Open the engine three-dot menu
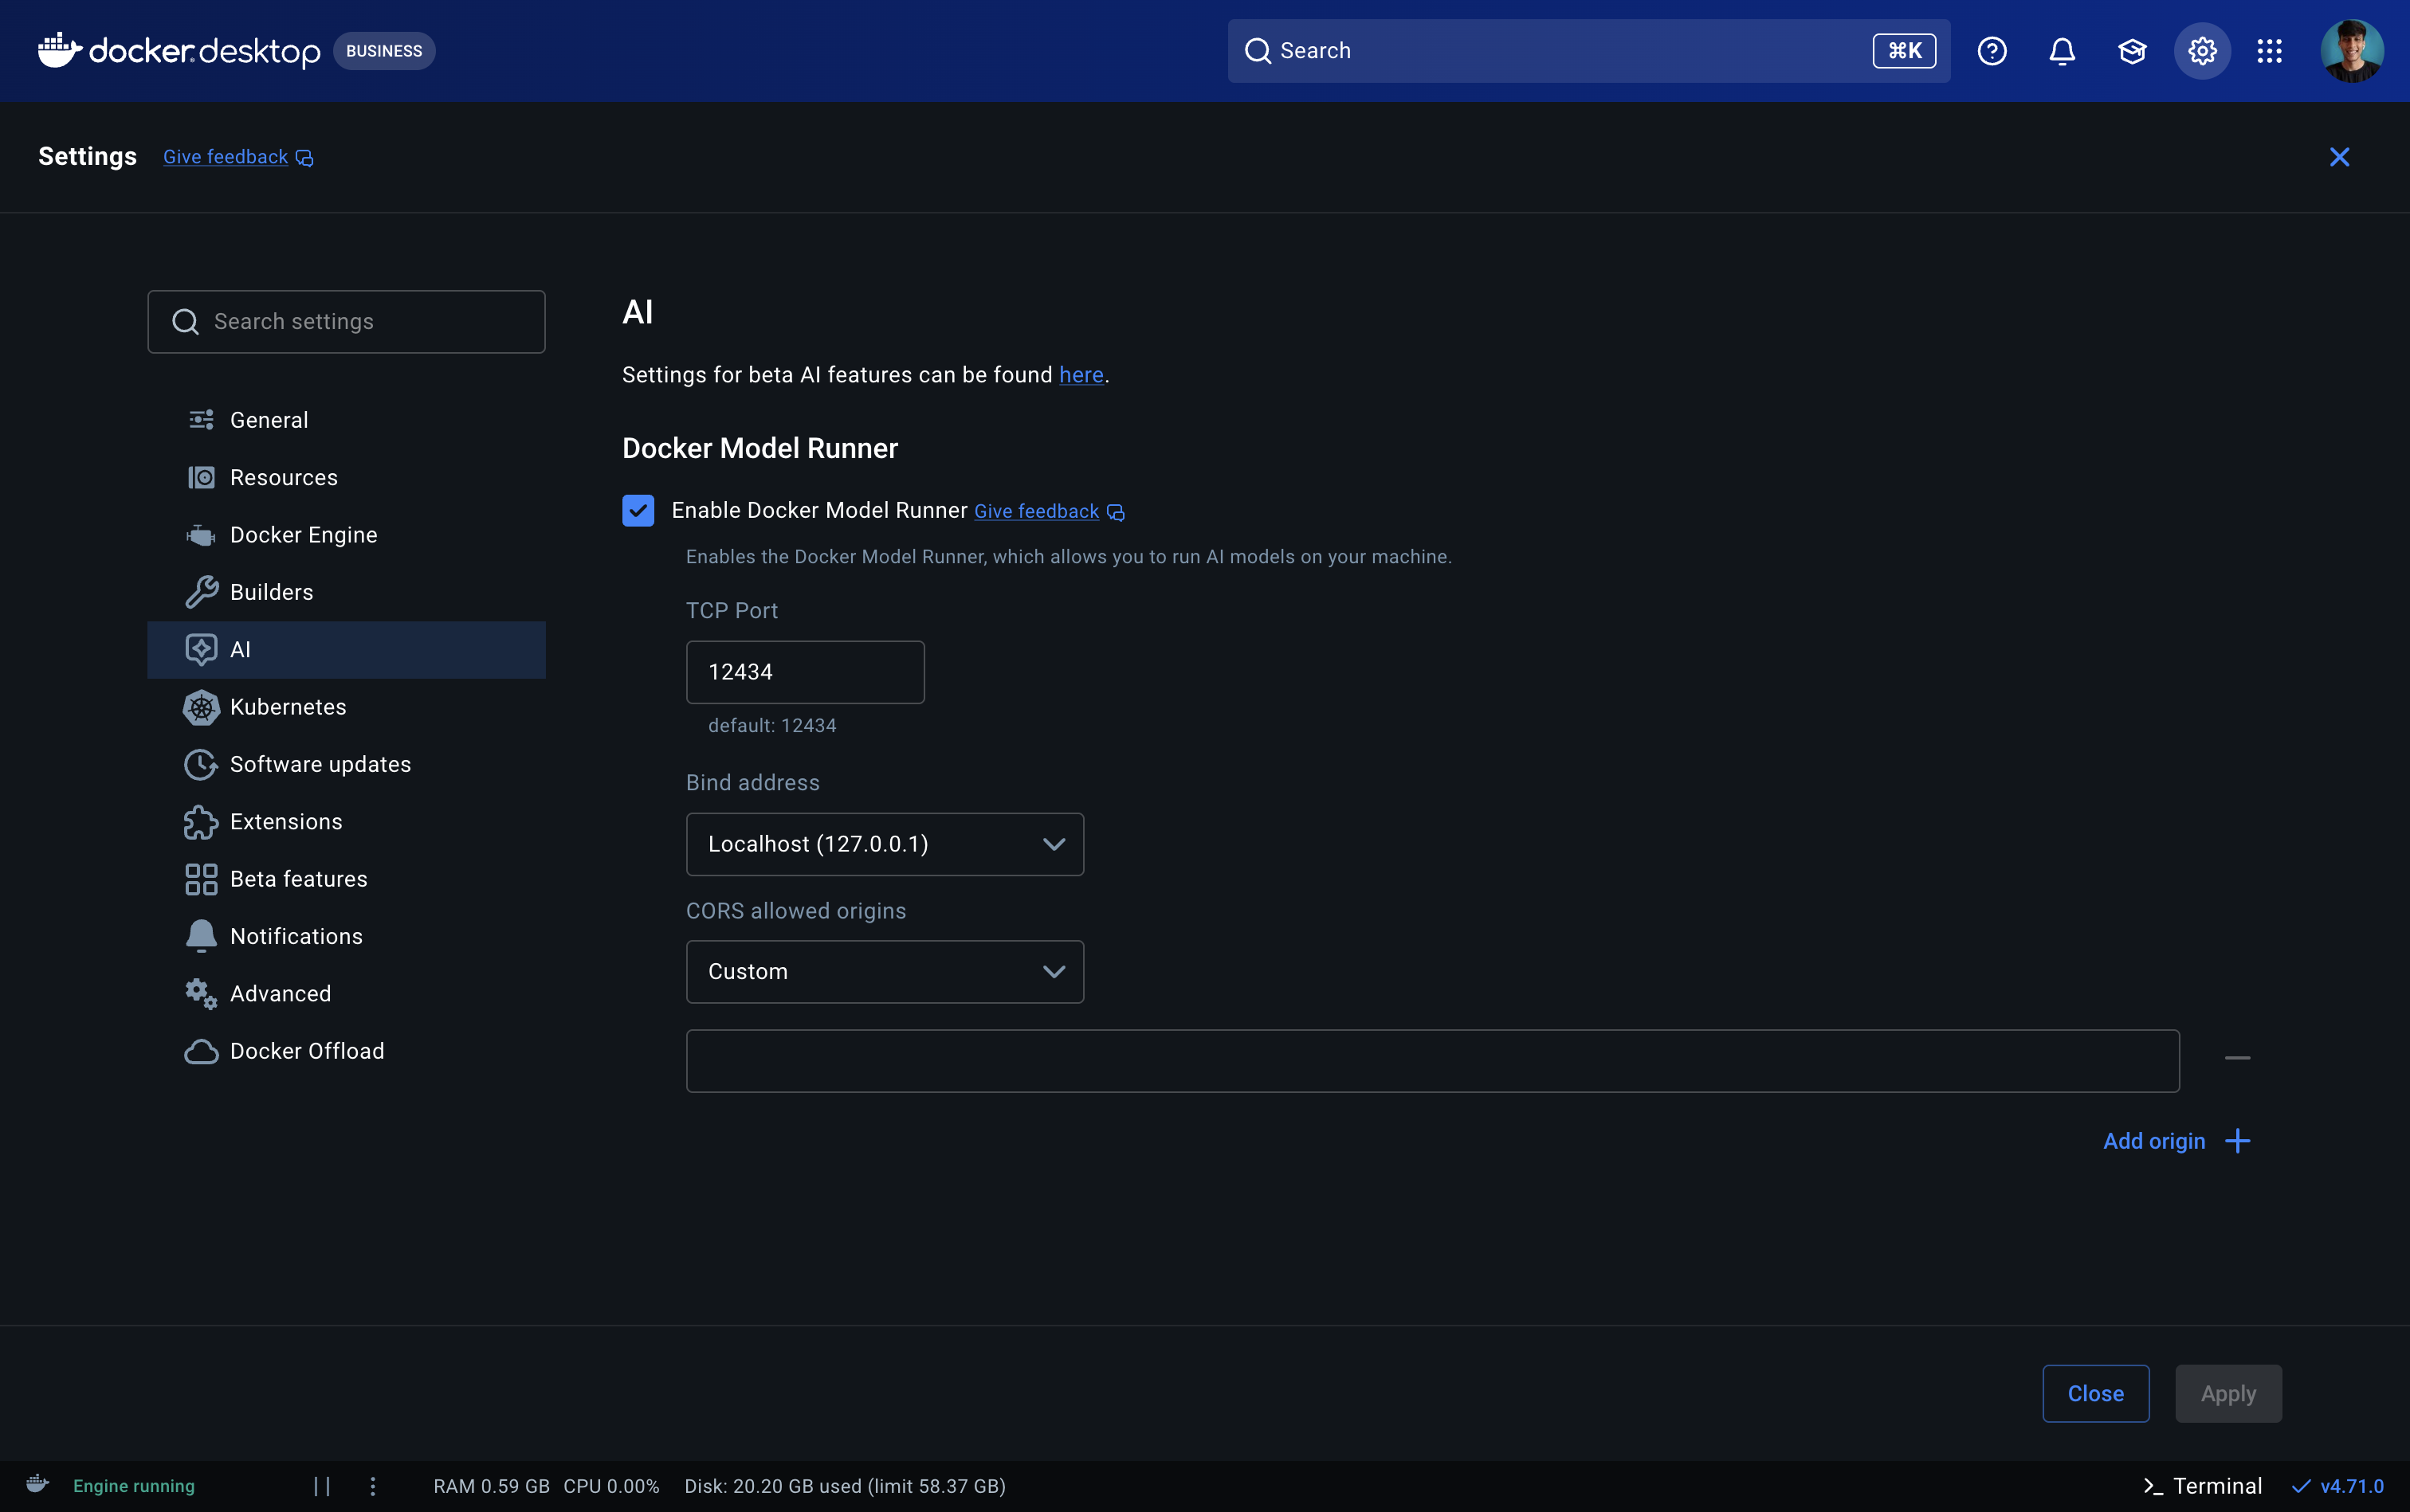 (373, 1486)
